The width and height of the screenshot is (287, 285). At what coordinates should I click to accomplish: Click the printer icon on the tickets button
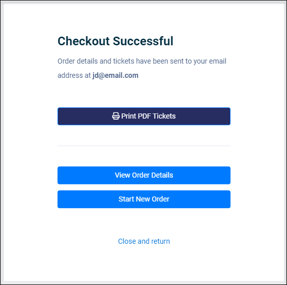click(x=116, y=116)
